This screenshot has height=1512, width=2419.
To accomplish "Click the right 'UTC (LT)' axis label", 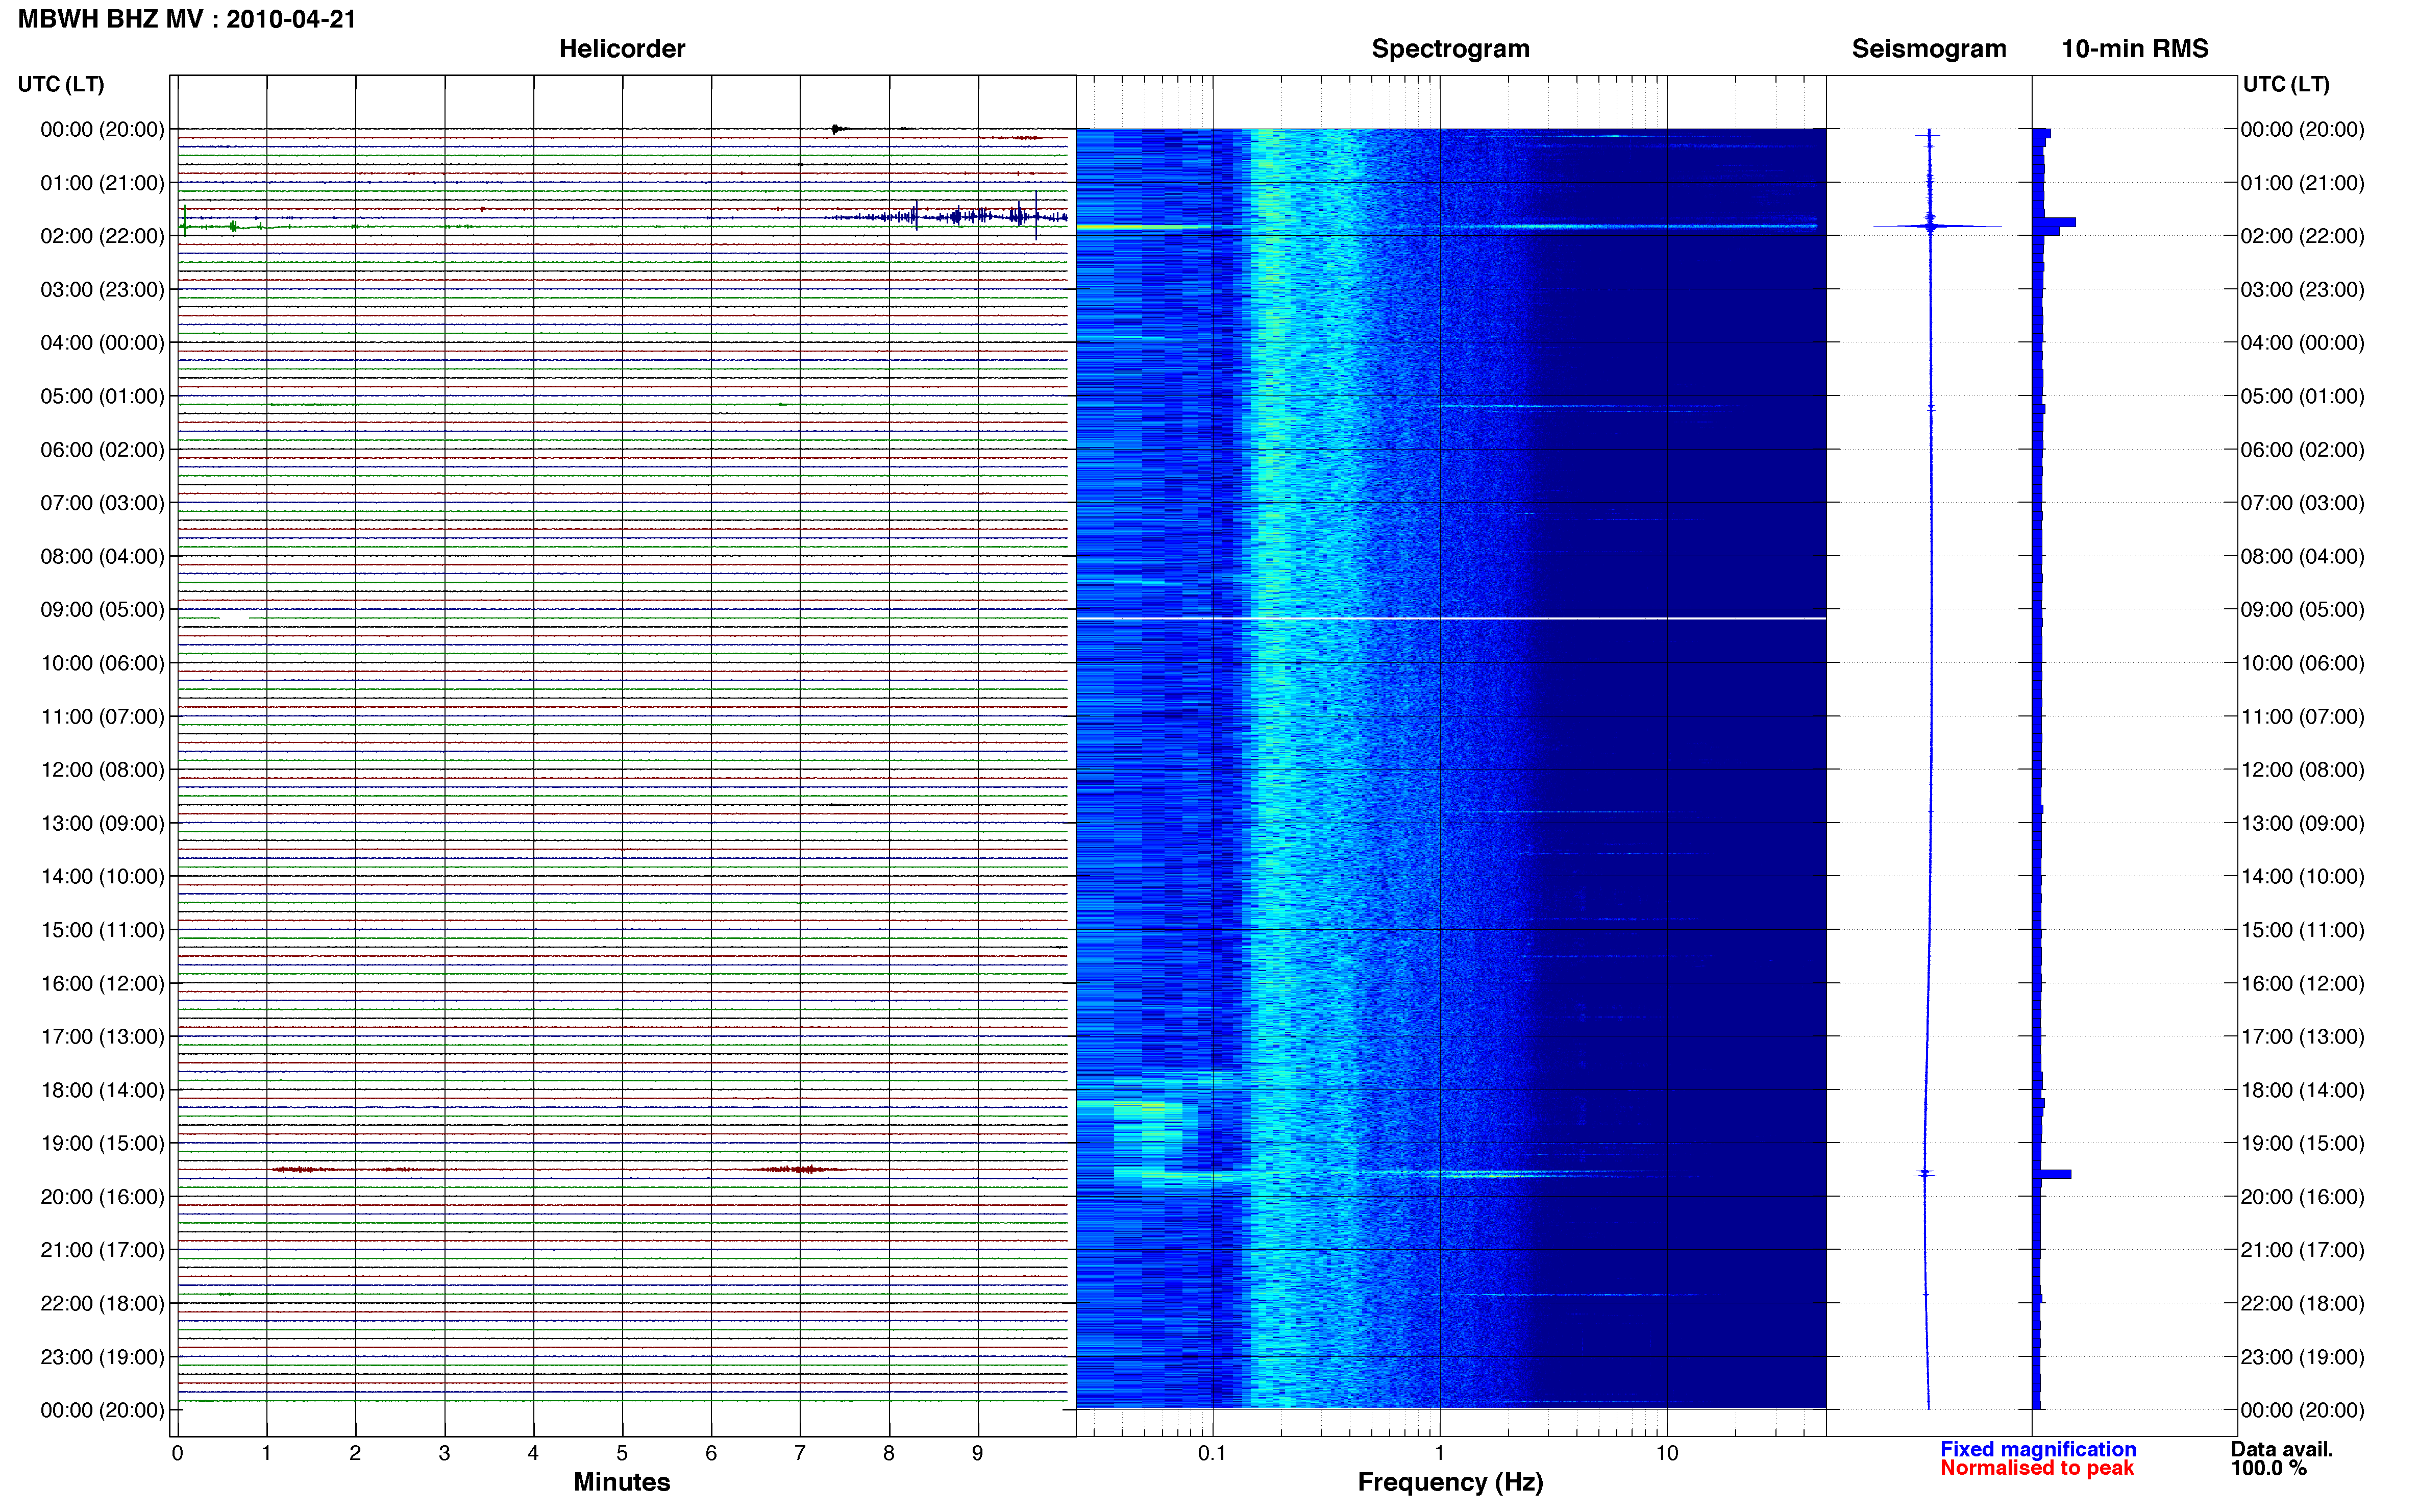I will pos(2286,84).
